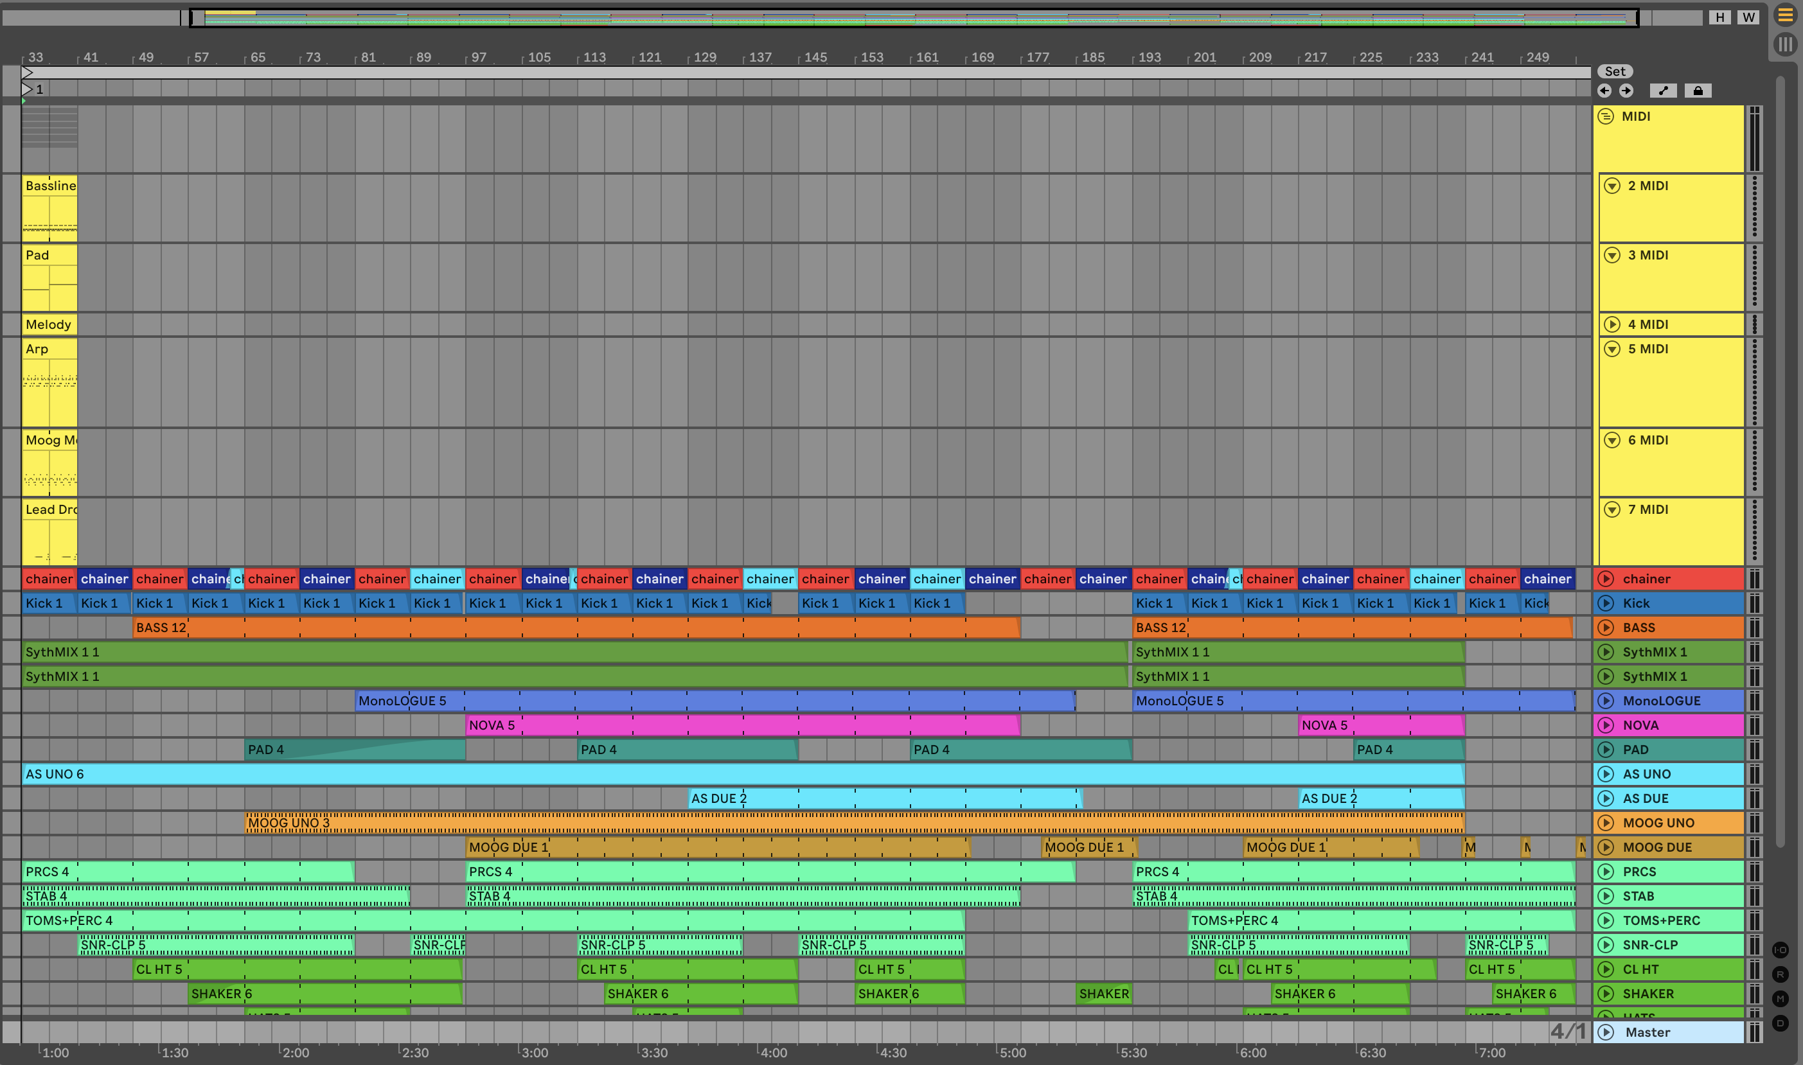This screenshot has height=1065, width=1803.
Task: Toggle the Mixer (M) show/hide button
Action: tap(1780, 999)
